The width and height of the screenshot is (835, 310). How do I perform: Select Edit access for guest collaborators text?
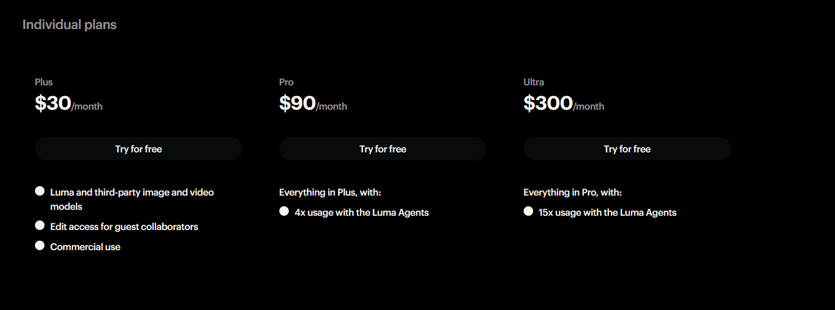(x=124, y=226)
